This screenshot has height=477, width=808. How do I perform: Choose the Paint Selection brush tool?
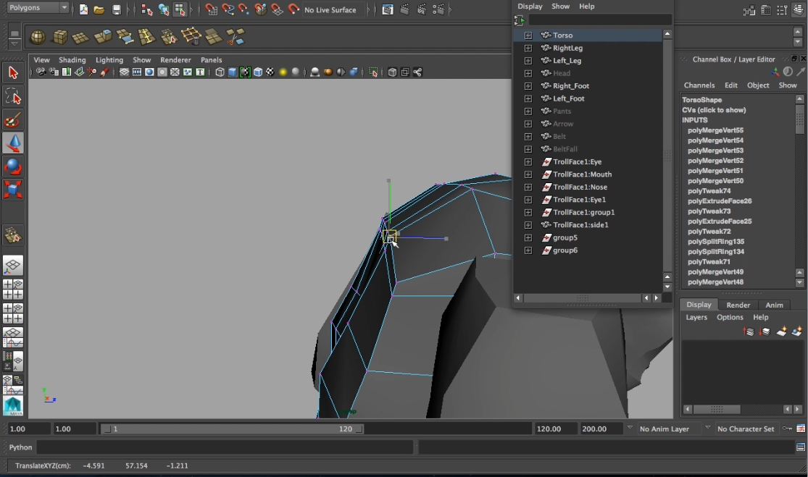coord(12,119)
